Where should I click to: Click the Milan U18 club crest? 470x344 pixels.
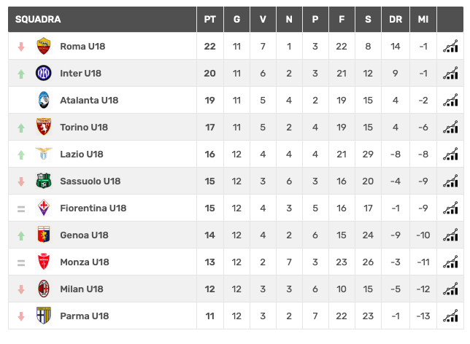(44, 289)
